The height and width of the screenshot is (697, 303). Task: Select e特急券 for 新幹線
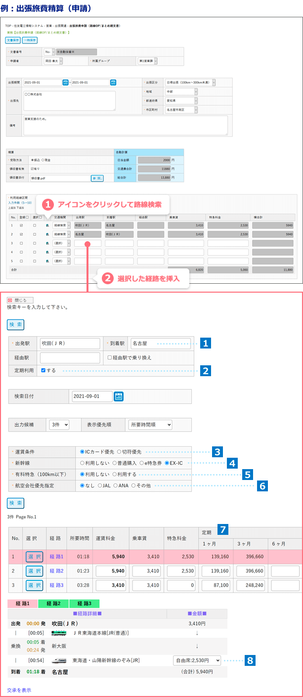(x=141, y=463)
